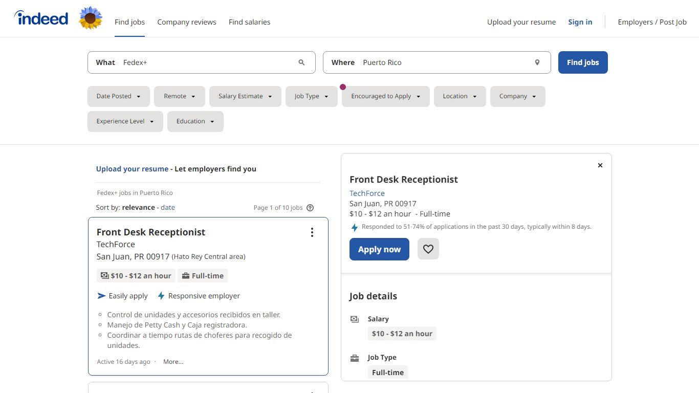Click the sunflower icon beside the logo
The width and height of the screenshot is (699, 393).
[91, 18]
